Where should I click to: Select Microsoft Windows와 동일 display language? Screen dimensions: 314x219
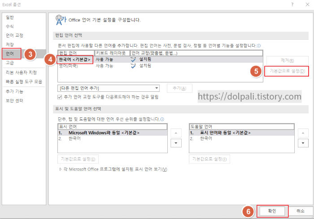coord(113,133)
